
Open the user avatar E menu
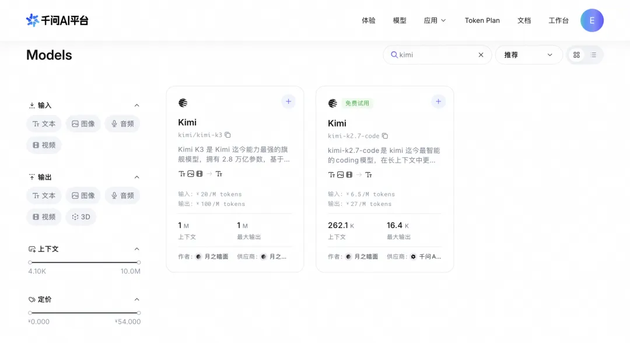592,20
